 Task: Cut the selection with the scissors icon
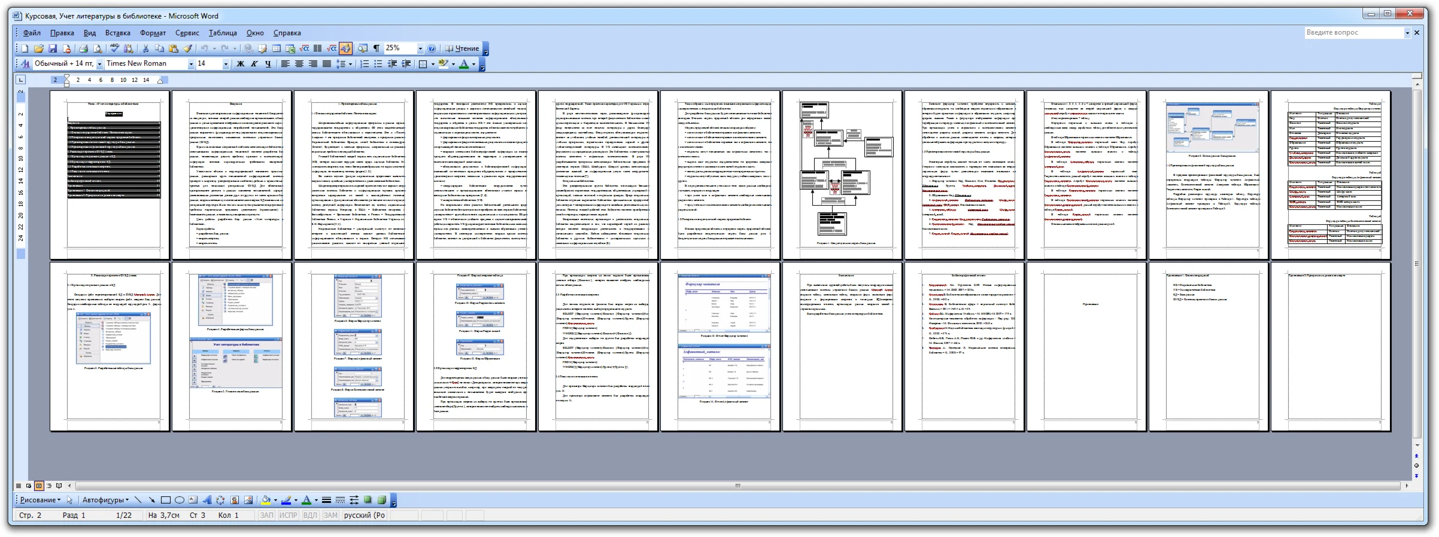tap(145, 48)
